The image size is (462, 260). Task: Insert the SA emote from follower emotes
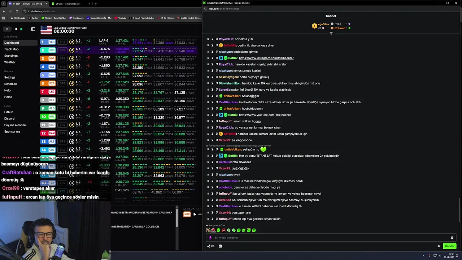pos(208,230)
